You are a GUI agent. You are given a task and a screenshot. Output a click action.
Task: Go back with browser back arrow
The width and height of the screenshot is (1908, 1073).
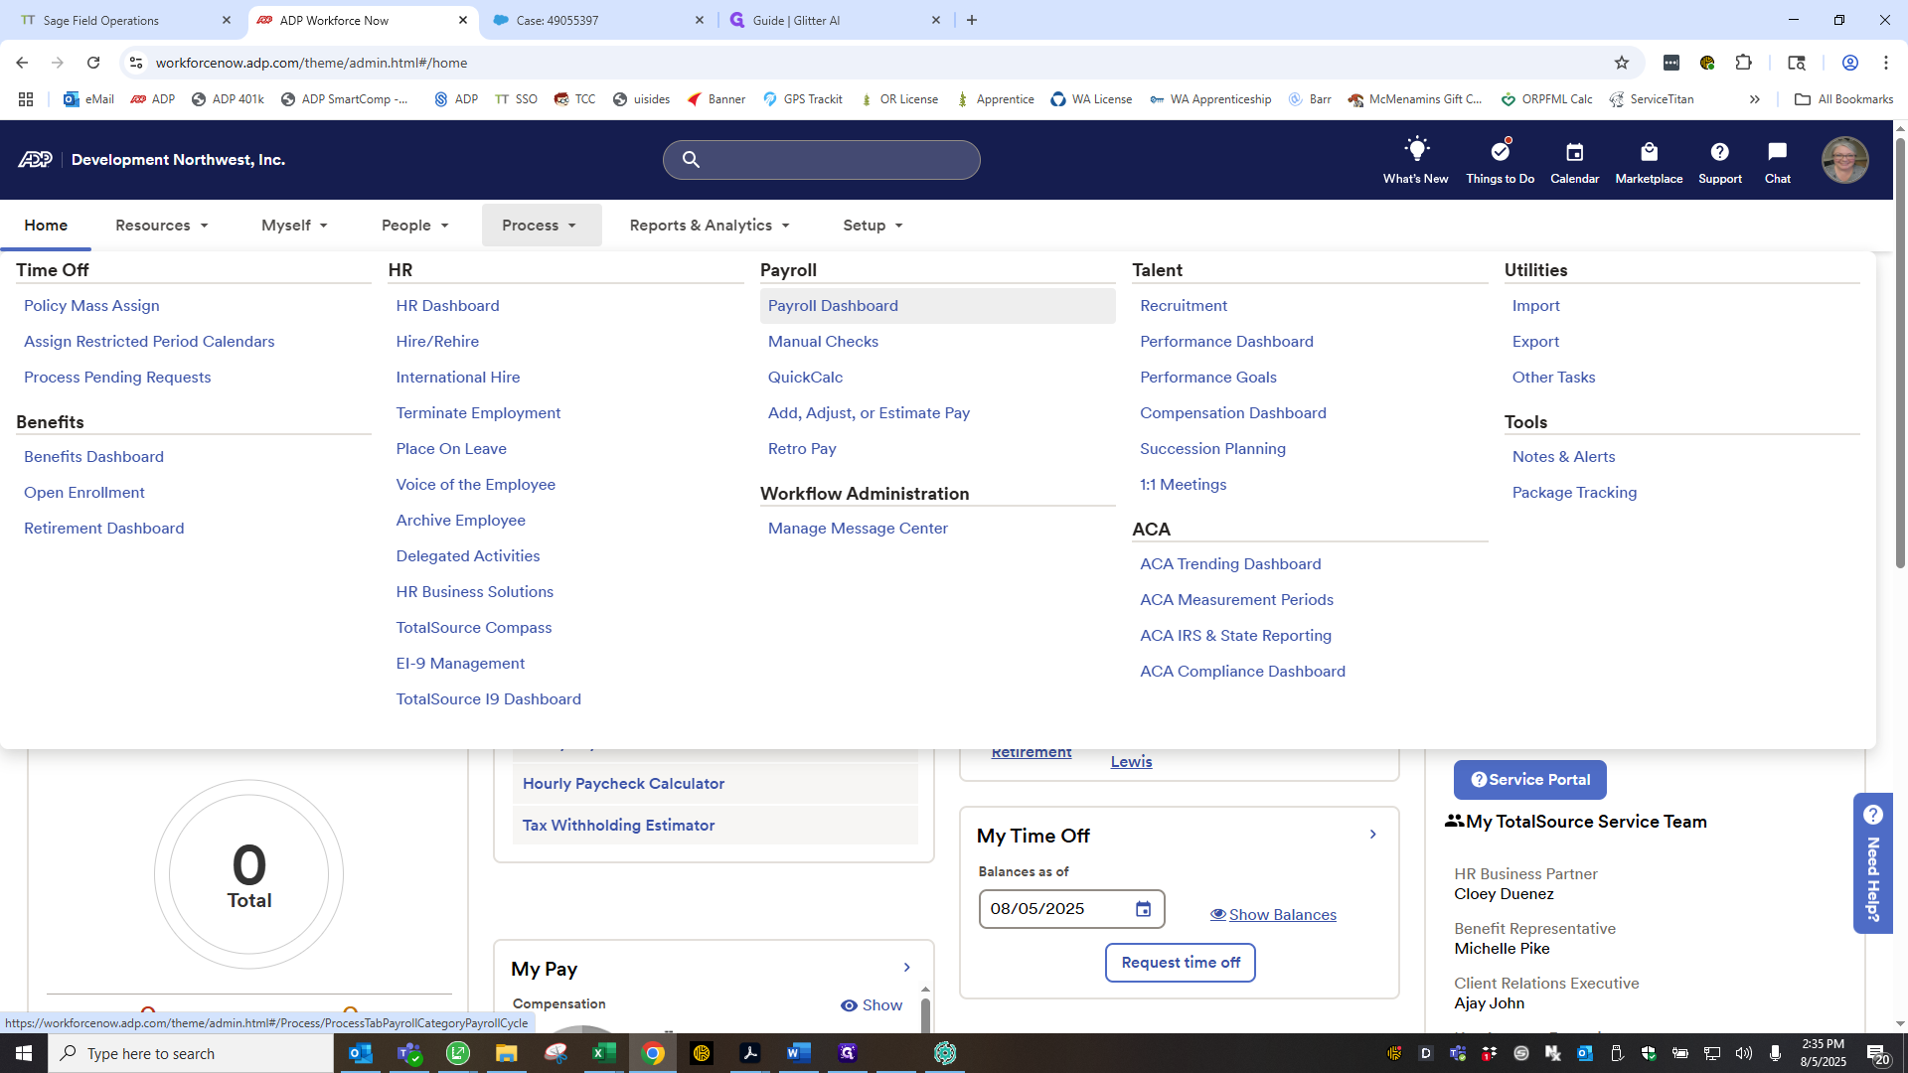(22, 63)
